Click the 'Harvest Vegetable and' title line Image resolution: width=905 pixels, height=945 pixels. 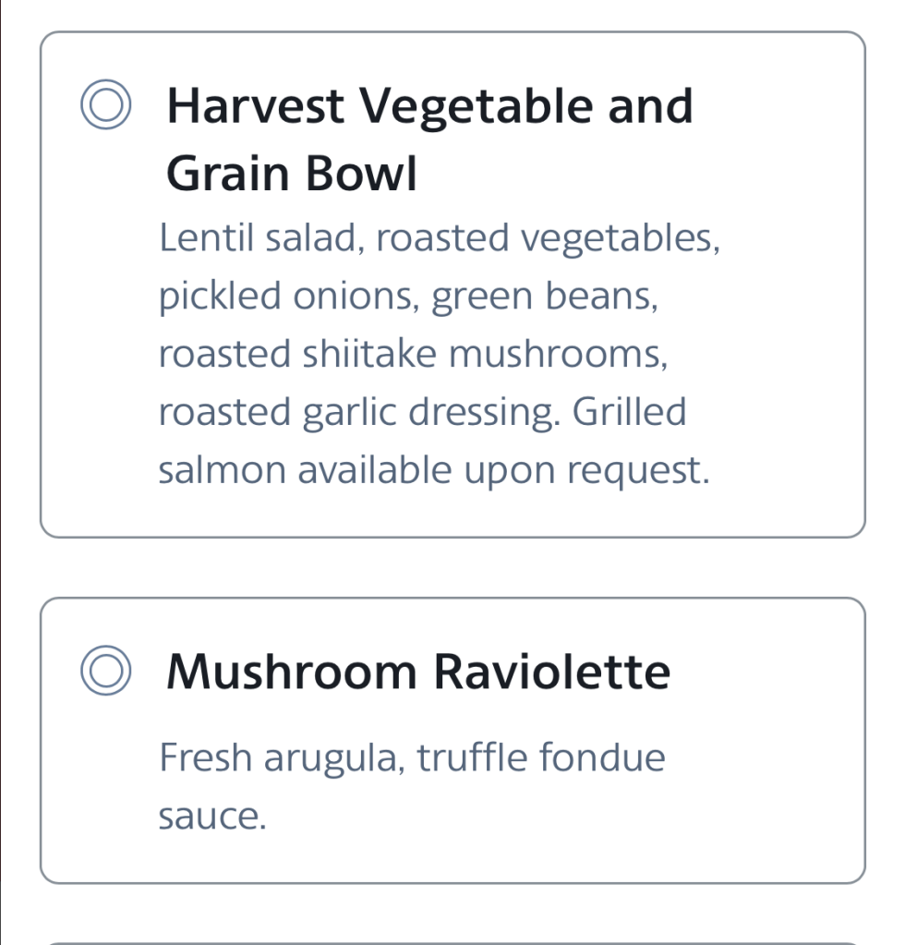[429, 107]
